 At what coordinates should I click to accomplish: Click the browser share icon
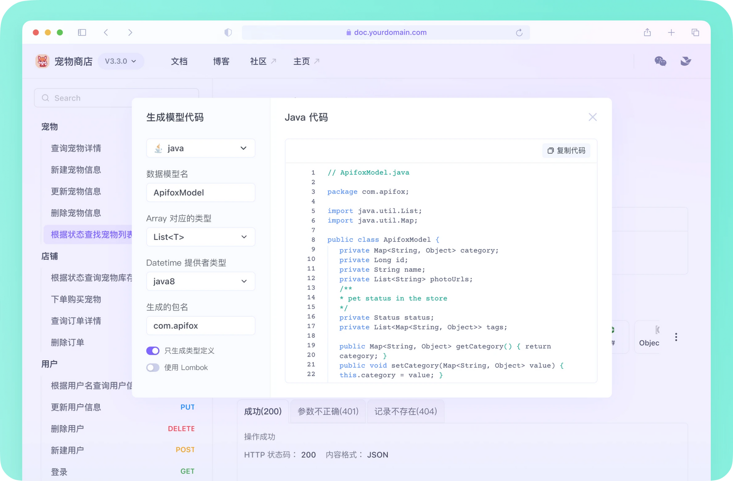tap(647, 32)
